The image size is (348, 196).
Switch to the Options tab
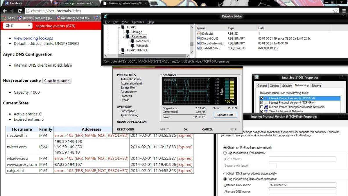(x=274, y=86)
